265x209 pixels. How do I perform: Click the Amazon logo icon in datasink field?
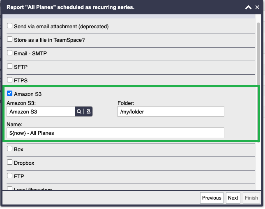(88, 111)
